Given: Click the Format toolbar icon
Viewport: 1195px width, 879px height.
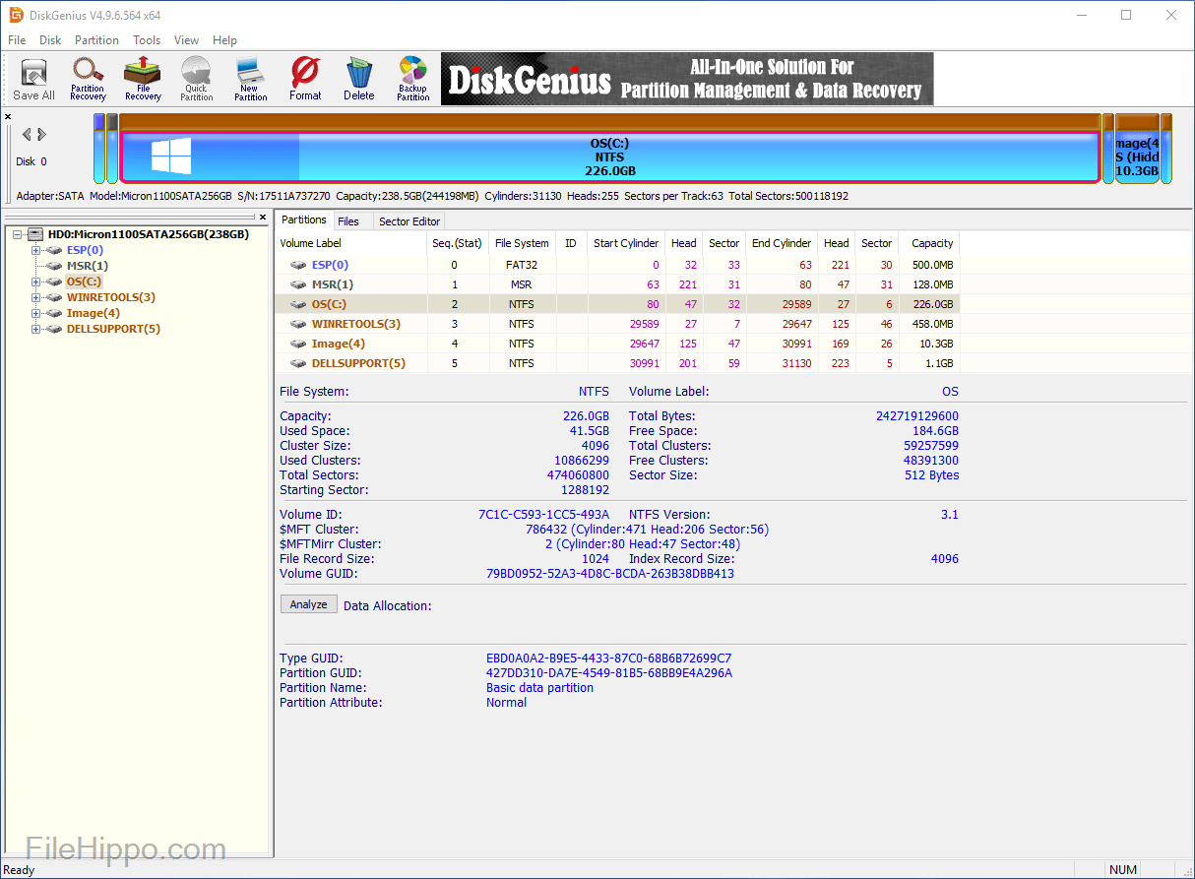Looking at the screenshot, I should point(305,79).
